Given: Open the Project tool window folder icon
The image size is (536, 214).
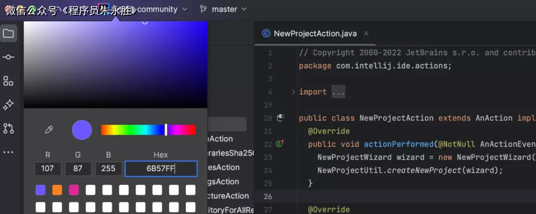Looking at the screenshot, I should pyautogui.click(x=8, y=34).
